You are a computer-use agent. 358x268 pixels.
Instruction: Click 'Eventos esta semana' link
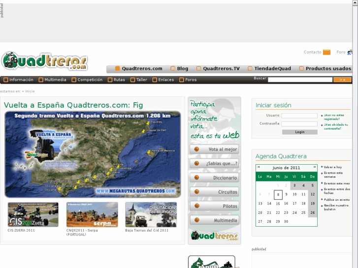coord(333,175)
